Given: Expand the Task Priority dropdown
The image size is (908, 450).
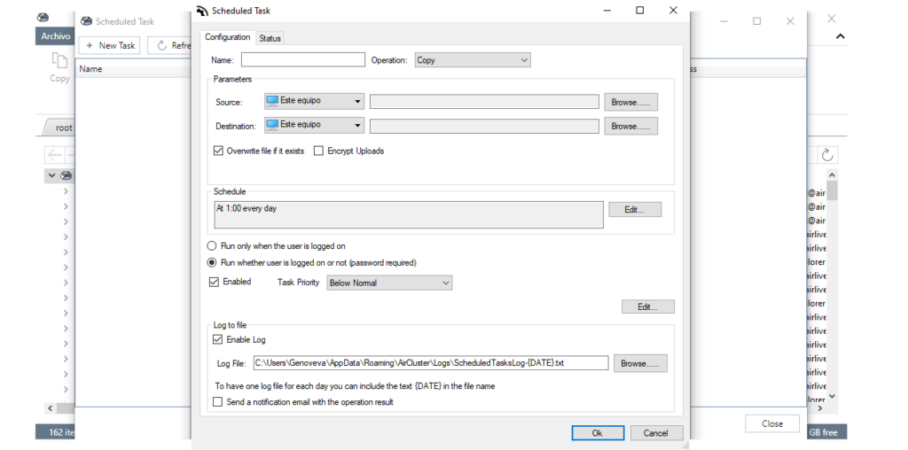Looking at the screenshot, I should tap(389, 283).
